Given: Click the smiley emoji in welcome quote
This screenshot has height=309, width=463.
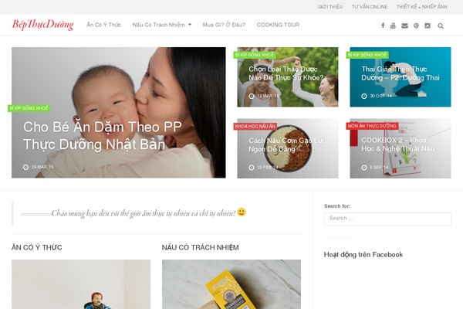Looking at the screenshot, I should [242, 212].
